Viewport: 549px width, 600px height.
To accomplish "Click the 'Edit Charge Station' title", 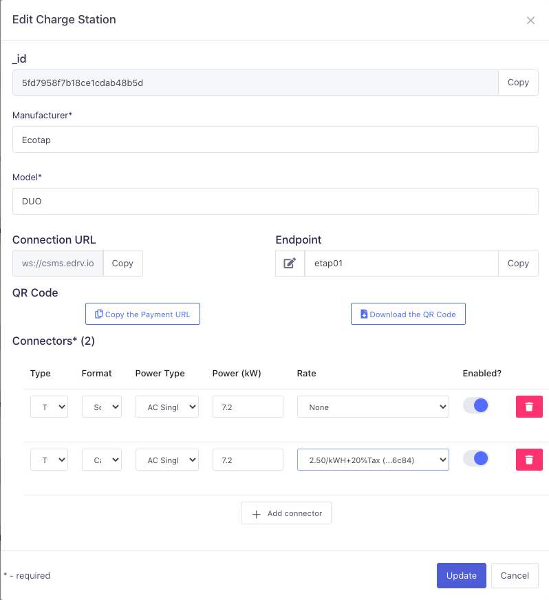I will [x=64, y=19].
